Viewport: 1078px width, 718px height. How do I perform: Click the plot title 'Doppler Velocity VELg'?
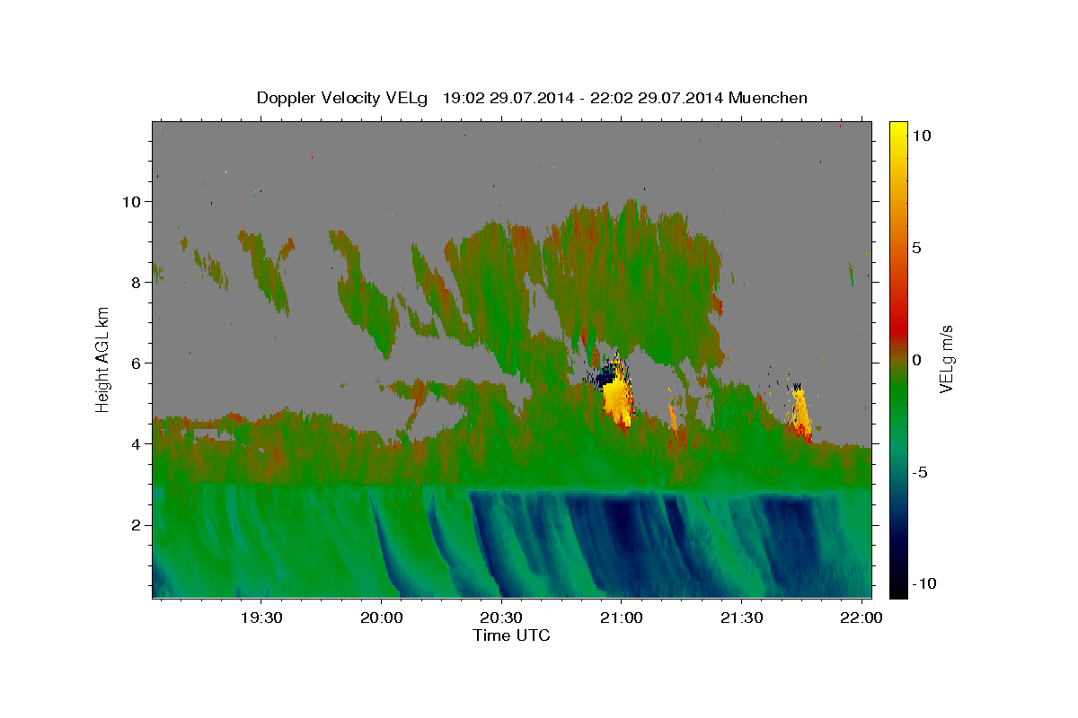pos(344,98)
